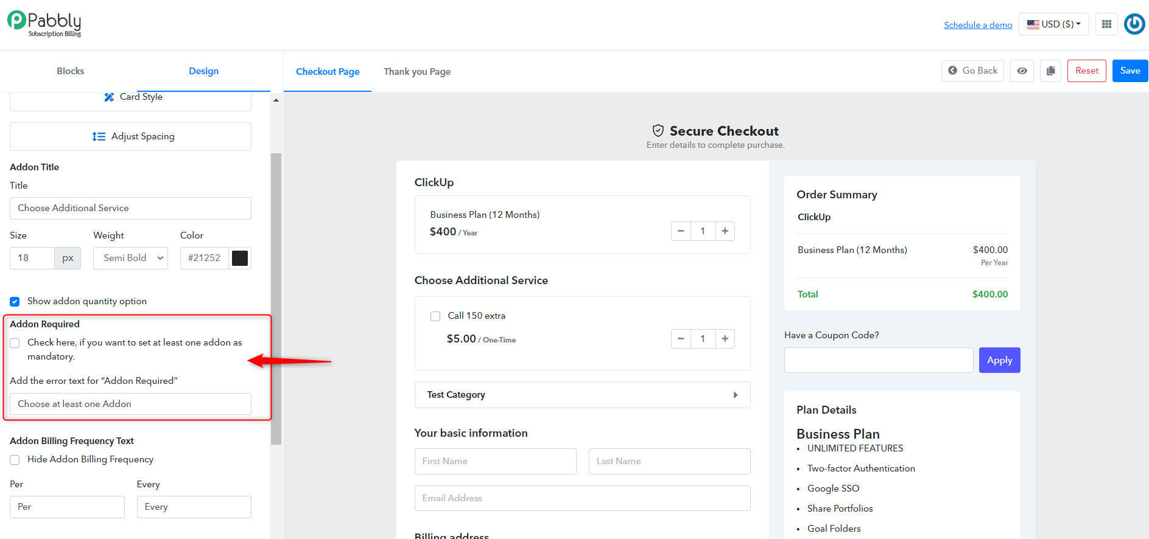Click Call 150 extra quantity value field
1149x539 pixels.
point(703,339)
